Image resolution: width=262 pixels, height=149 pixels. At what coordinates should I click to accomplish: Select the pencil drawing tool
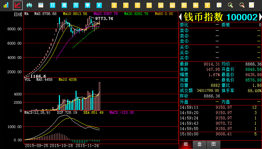[252, 5]
